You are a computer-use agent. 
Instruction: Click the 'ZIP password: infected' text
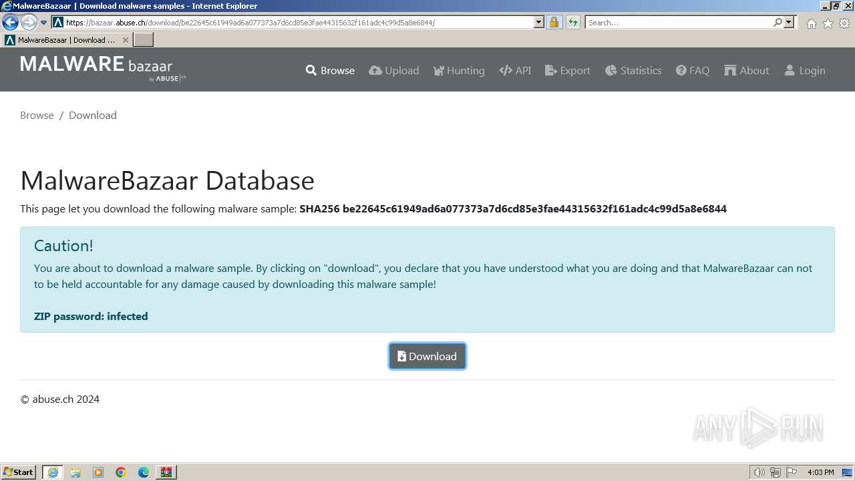[91, 316]
